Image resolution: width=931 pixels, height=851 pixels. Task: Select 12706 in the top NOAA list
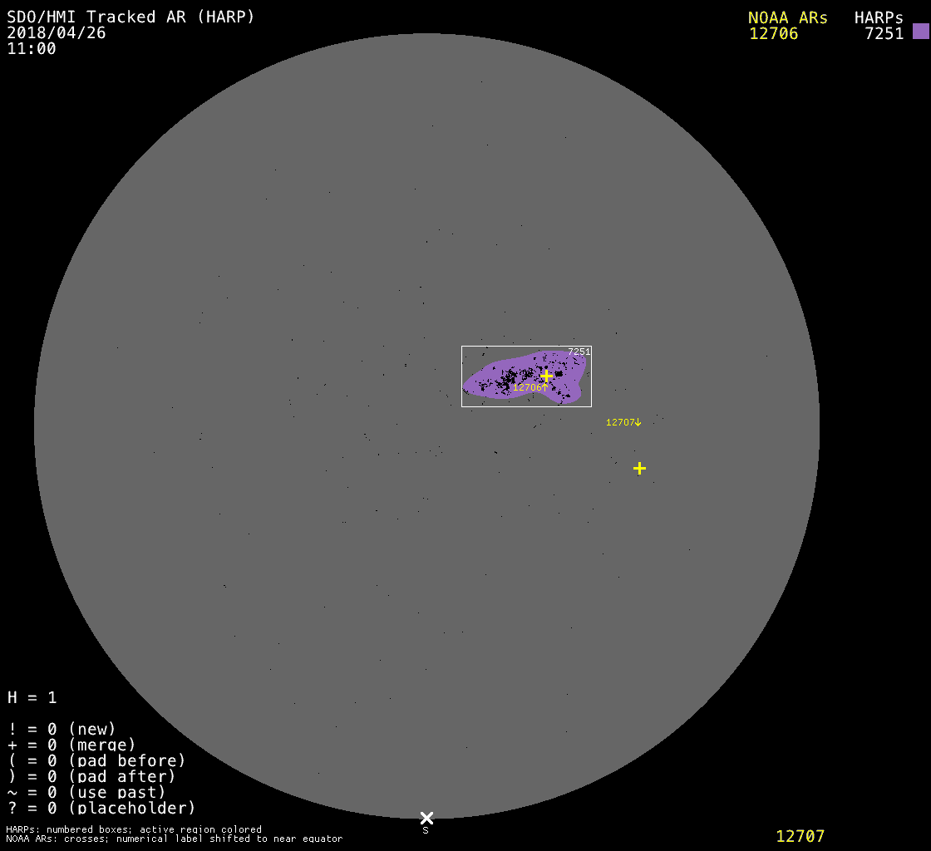773,34
